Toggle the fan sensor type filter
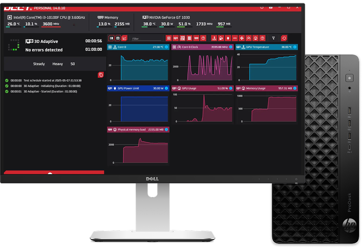The width and height of the screenshot is (362, 248). tap(242, 38)
